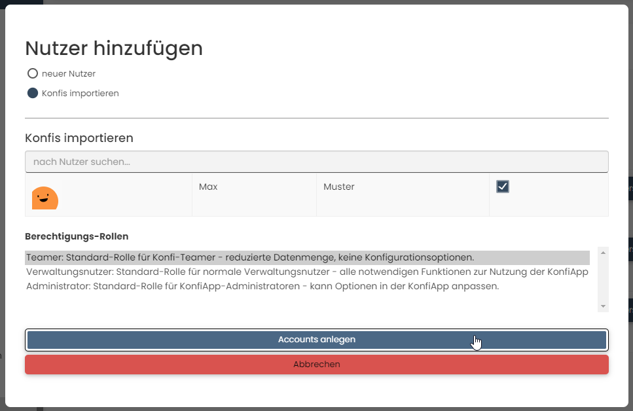633x411 pixels.
Task: Click the "Konfis importieren" section heading
Action: (x=79, y=138)
